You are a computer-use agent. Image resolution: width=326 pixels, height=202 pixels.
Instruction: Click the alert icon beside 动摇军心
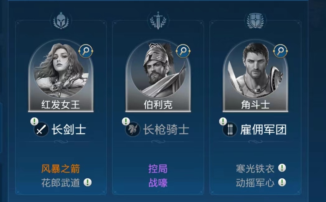click(282, 182)
